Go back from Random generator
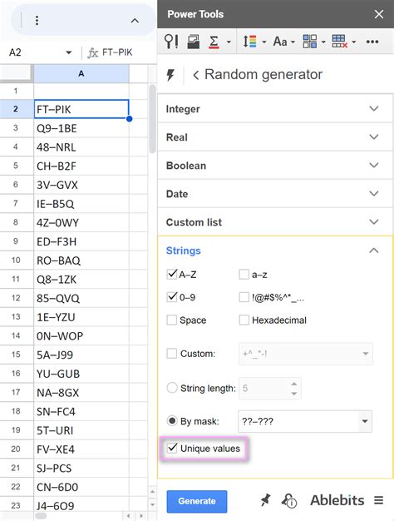The width and height of the screenshot is (394, 521). pos(196,75)
